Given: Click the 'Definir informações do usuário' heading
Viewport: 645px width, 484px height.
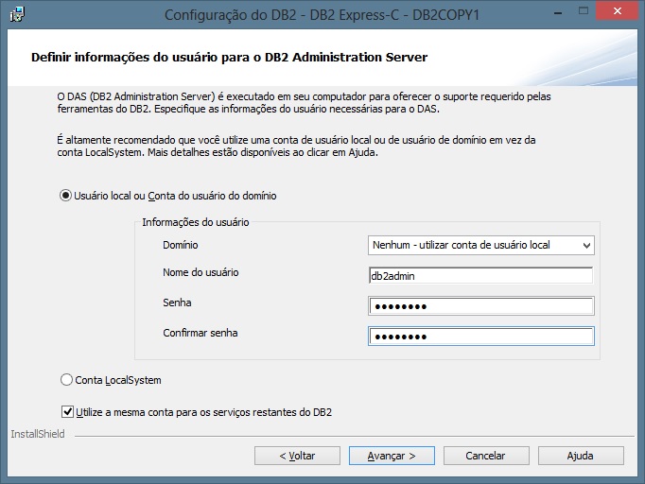Looking at the screenshot, I should click(229, 58).
